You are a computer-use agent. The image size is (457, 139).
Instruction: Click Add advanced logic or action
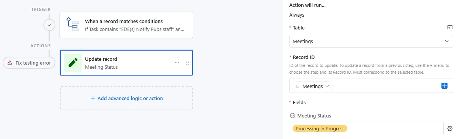point(126,98)
